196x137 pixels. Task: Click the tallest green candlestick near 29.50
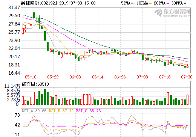(34, 15)
